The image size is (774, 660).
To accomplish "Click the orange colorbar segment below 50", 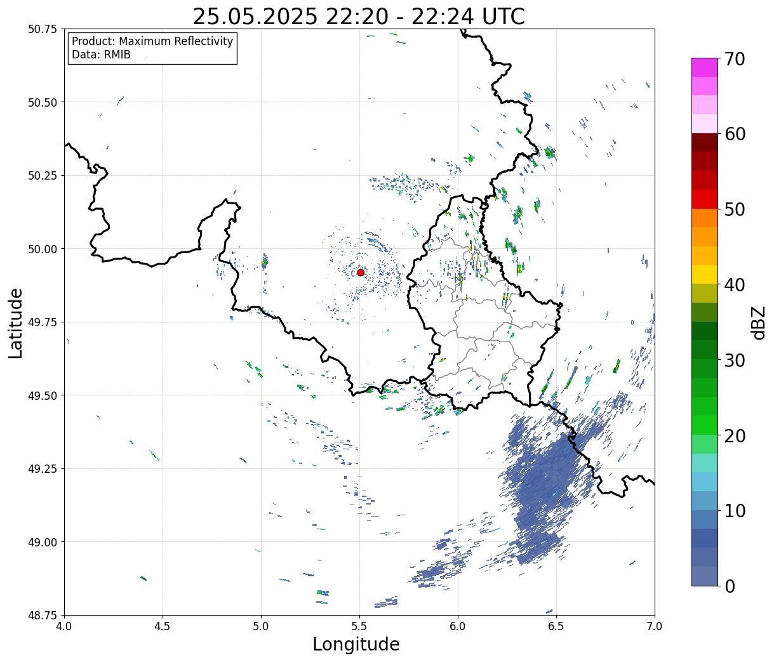I will [x=705, y=218].
